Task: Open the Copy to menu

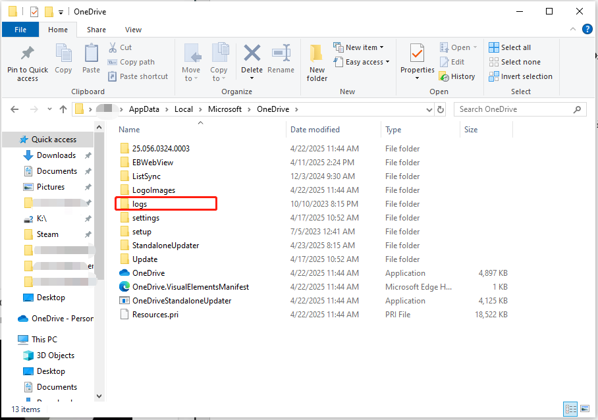Action: [x=219, y=63]
